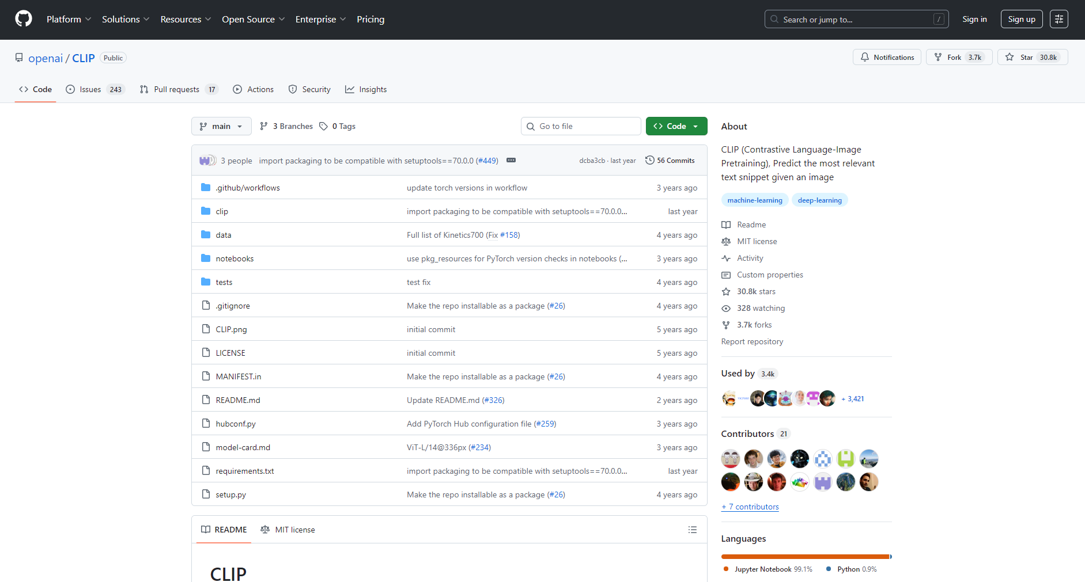Click the tag icon beside 0 Tags

coord(324,126)
